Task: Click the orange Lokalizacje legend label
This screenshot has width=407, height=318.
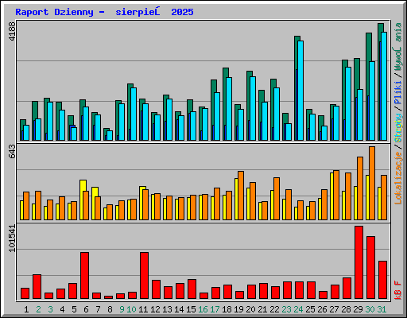Action: (x=398, y=178)
